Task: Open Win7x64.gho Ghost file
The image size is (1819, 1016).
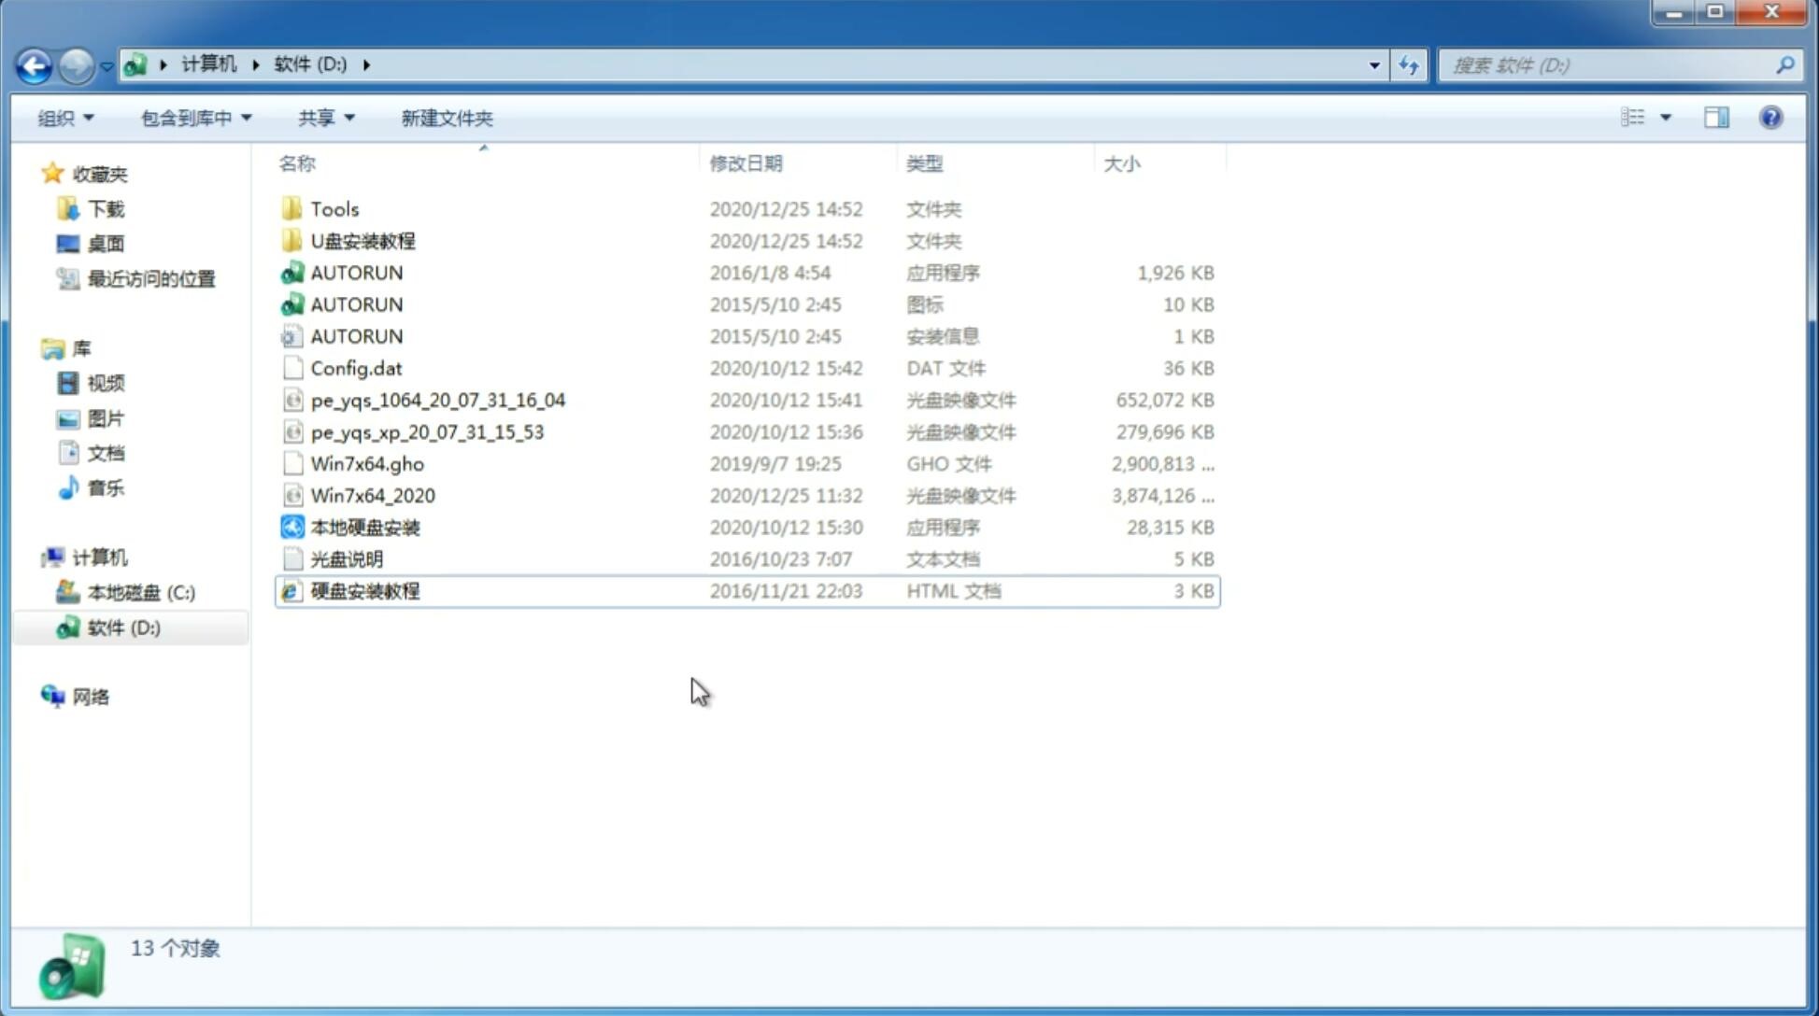Action: click(367, 463)
